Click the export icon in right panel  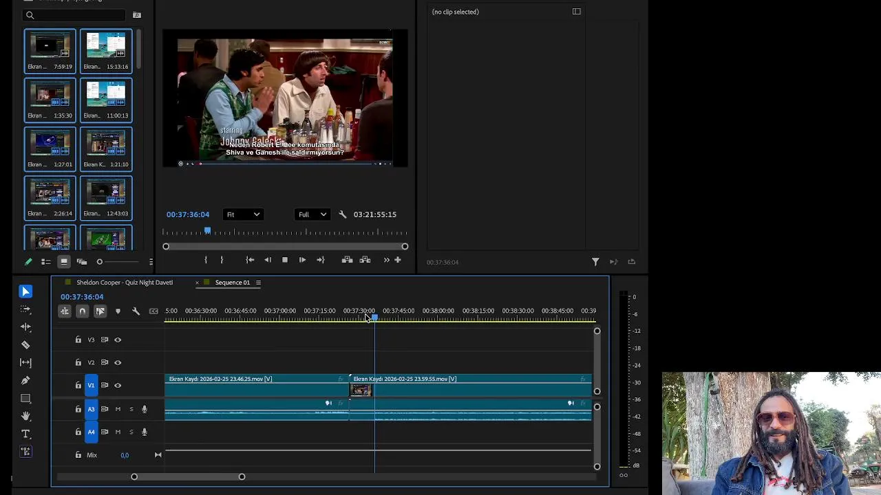(x=631, y=261)
